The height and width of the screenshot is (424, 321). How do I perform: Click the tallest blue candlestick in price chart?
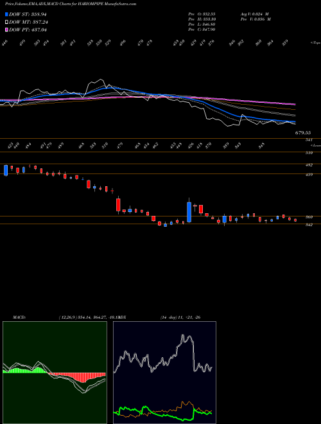pos(189,212)
